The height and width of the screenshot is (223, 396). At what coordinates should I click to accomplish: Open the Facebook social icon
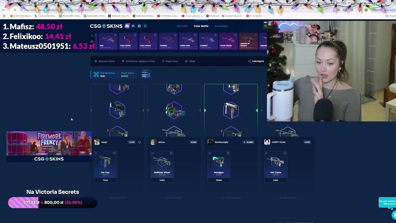click(x=133, y=26)
